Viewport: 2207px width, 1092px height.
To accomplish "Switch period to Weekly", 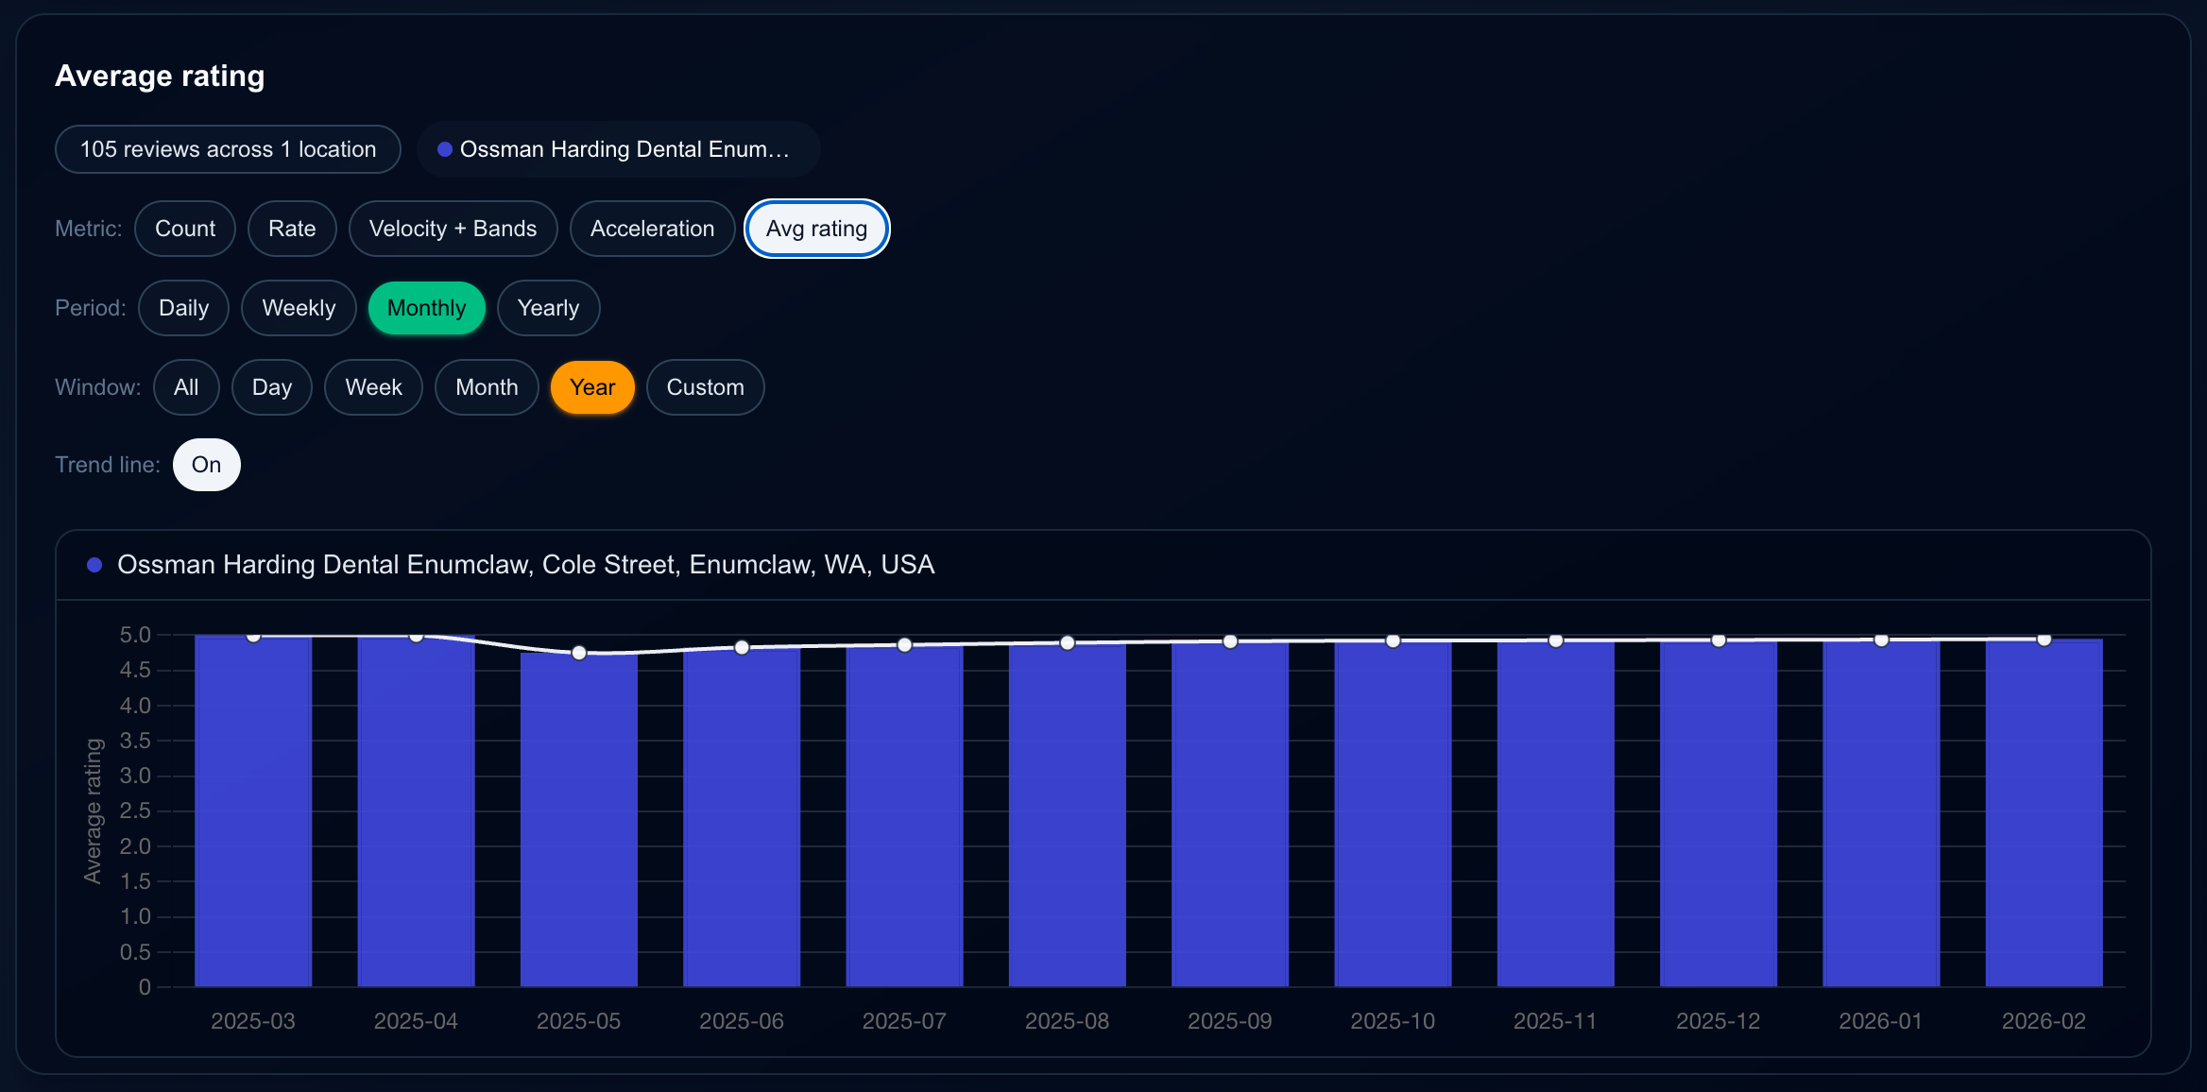I will tap(299, 308).
